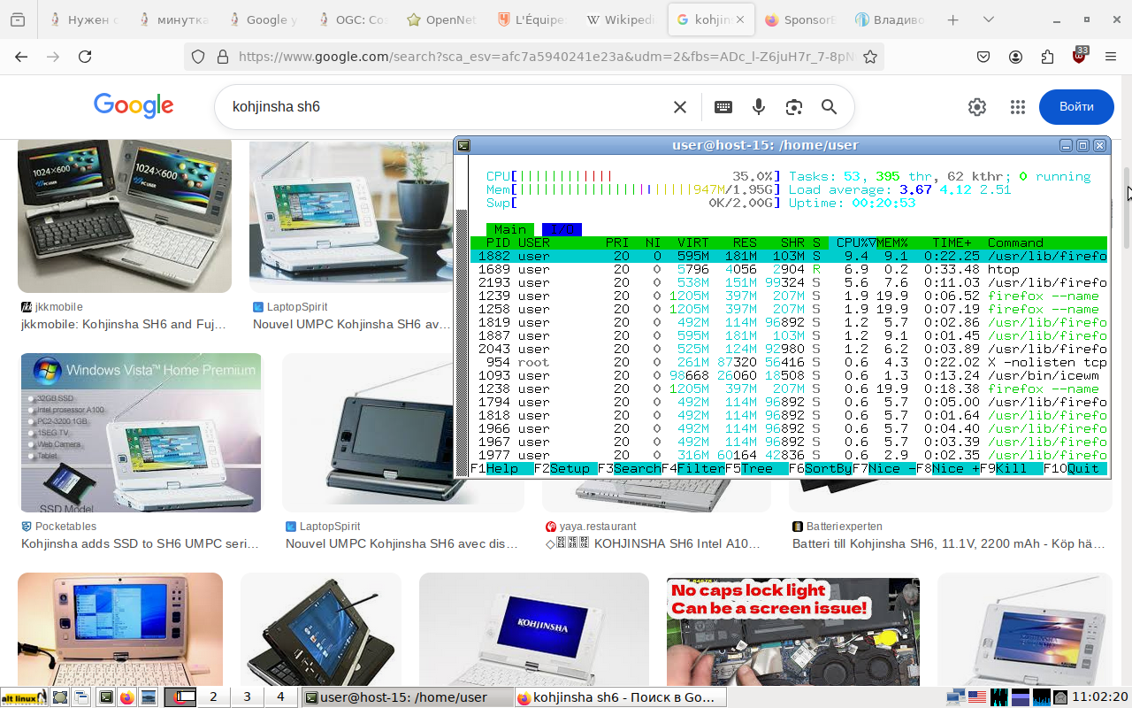
Task: Open the Firefox hamburger application menu
Action: coord(1111,57)
